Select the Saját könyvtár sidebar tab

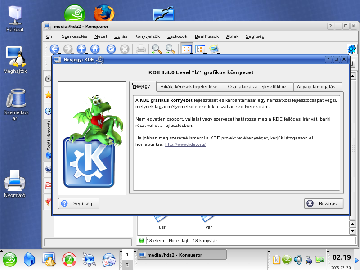(49, 139)
